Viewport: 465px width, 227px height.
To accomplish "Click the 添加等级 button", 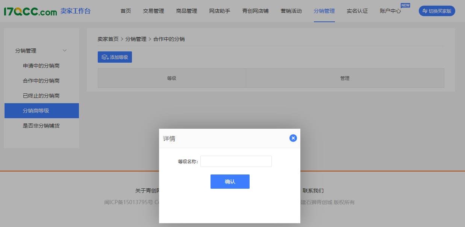I will (115, 57).
